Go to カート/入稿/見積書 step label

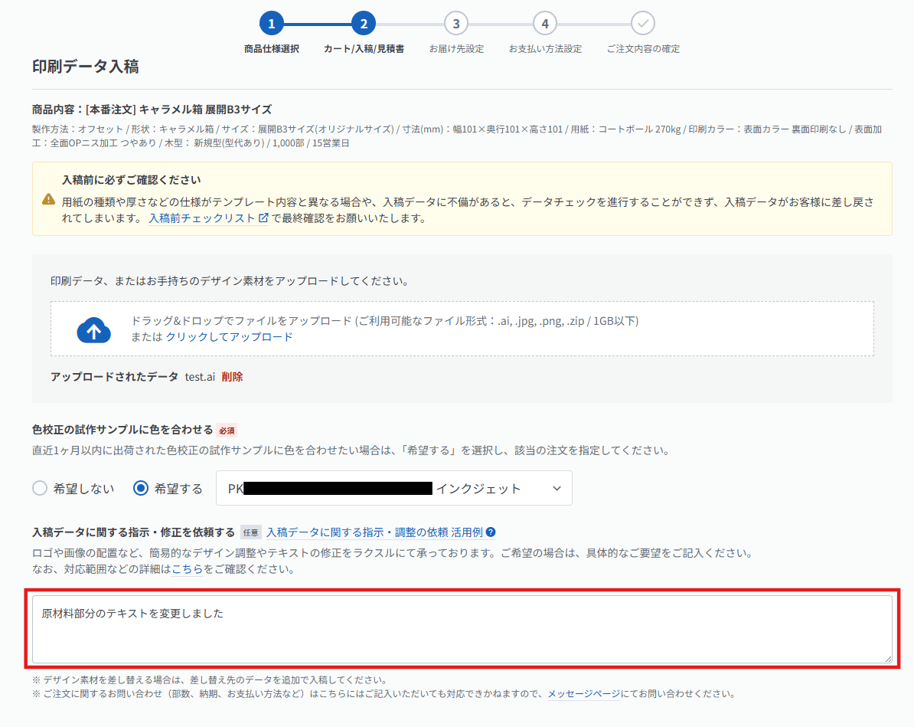[x=364, y=49]
